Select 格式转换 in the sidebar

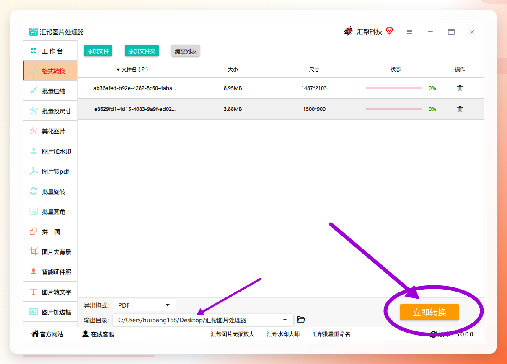coord(50,71)
